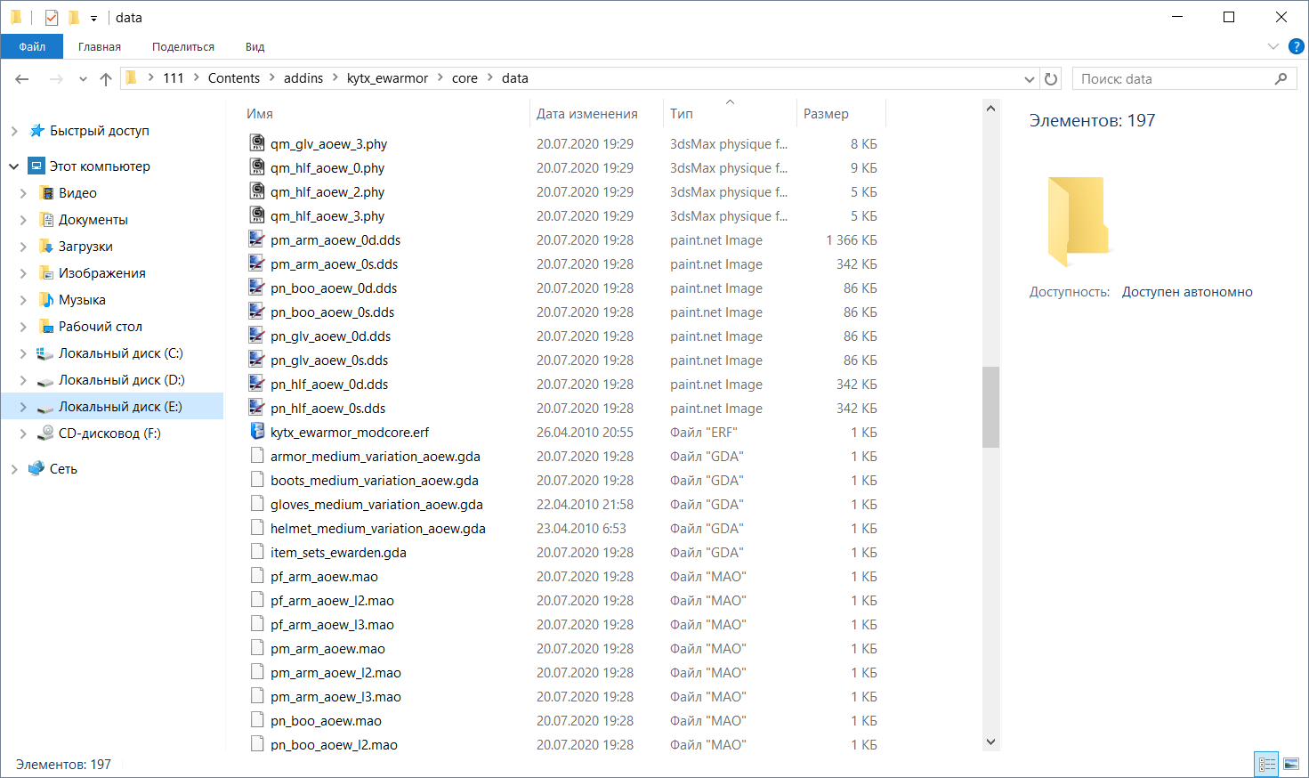The width and height of the screenshot is (1309, 778).
Task: Expand the Быстрый доступ tree node
Action: click(14, 131)
